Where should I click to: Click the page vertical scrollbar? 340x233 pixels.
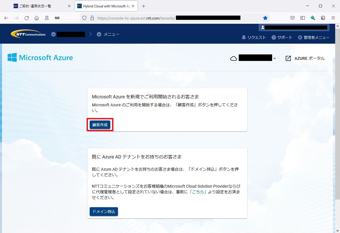point(337,113)
